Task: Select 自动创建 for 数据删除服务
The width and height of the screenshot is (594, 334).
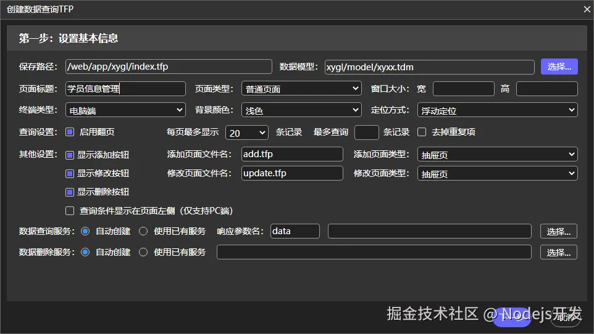Action: point(85,252)
